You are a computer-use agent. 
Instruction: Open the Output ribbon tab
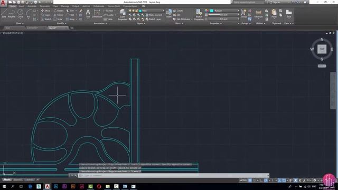coord(76,6)
